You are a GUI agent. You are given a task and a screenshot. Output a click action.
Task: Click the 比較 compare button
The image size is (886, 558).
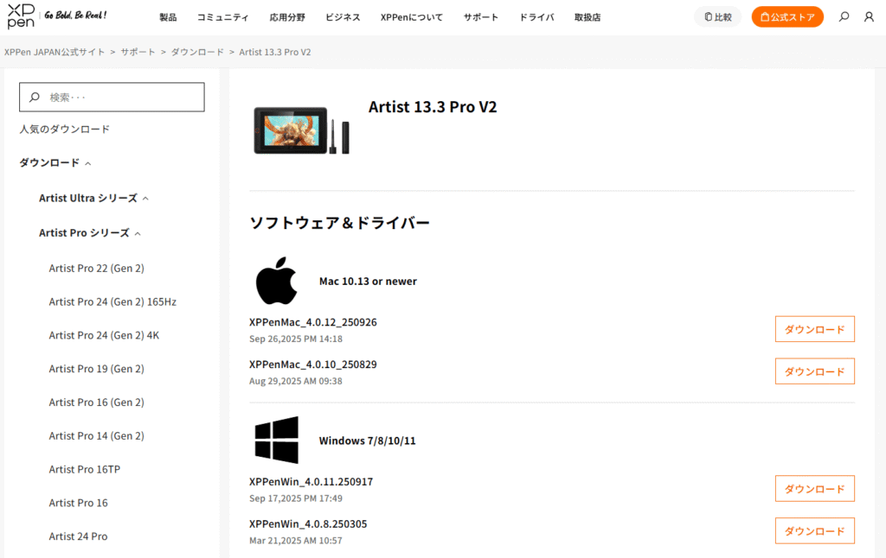(717, 16)
